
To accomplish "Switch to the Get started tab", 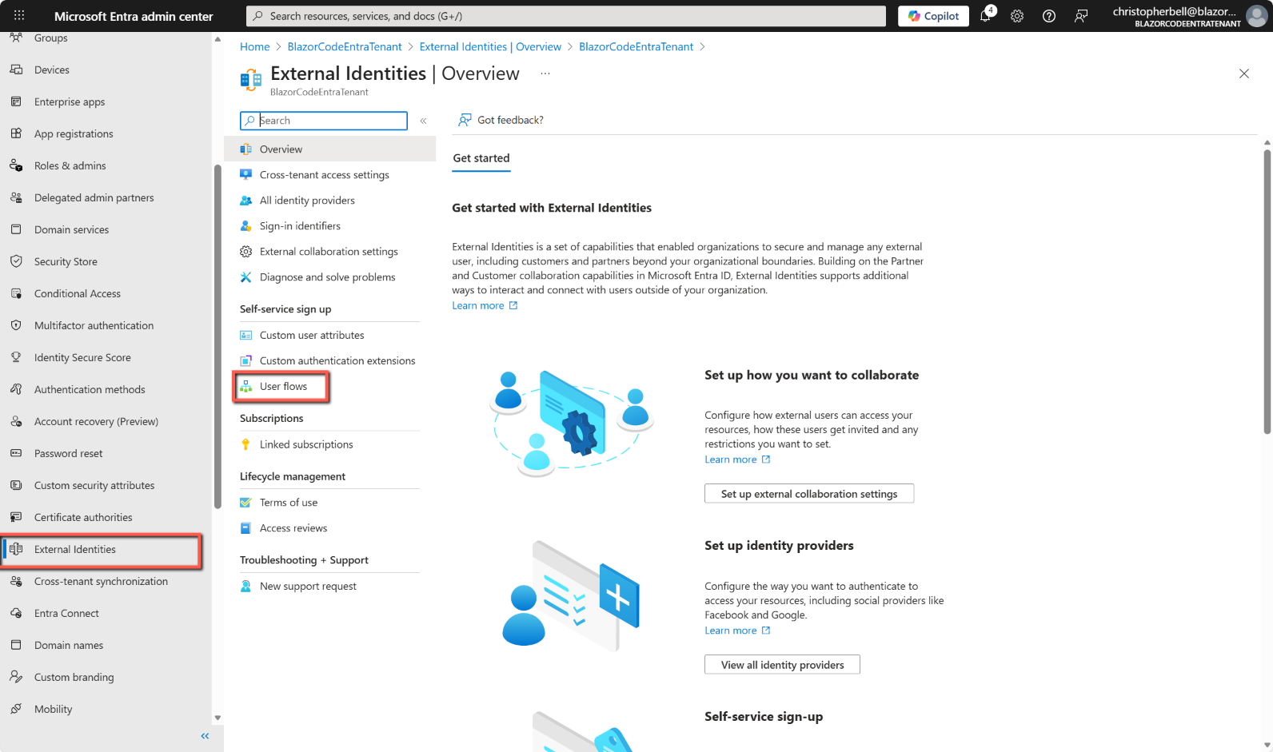I will [x=481, y=158].
